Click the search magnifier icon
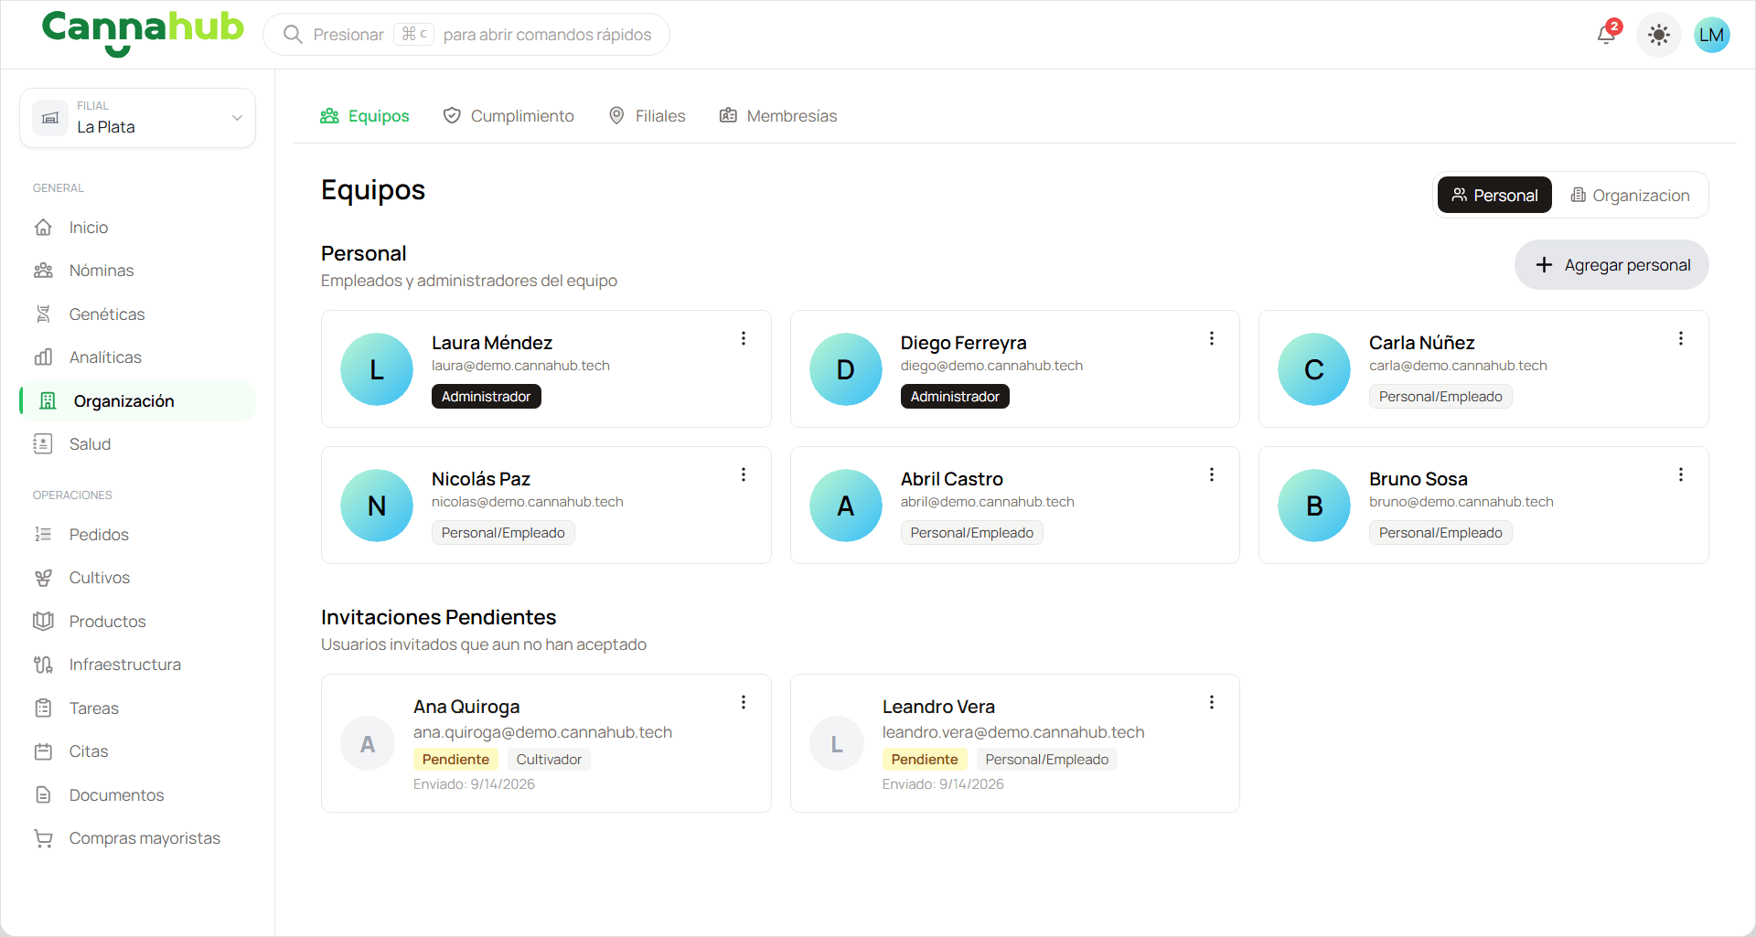Viewport: 1756px width, 937px height. coord(293,35)
